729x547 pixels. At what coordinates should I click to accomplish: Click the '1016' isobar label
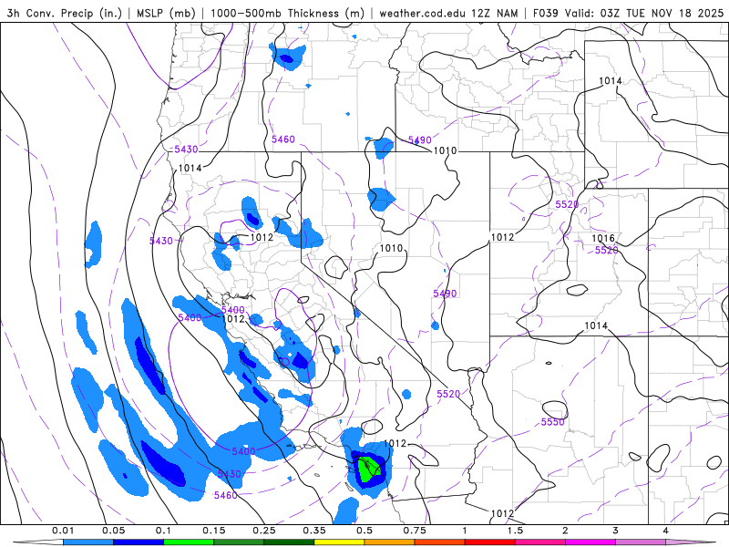point(603,238)
